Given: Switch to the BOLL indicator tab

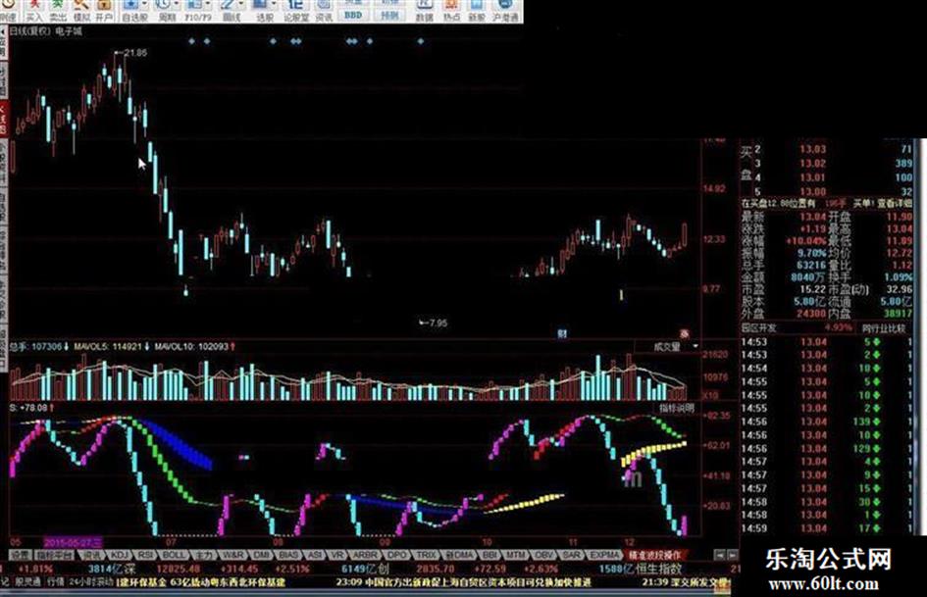Looking at the screenshot, I should (174, 555).
